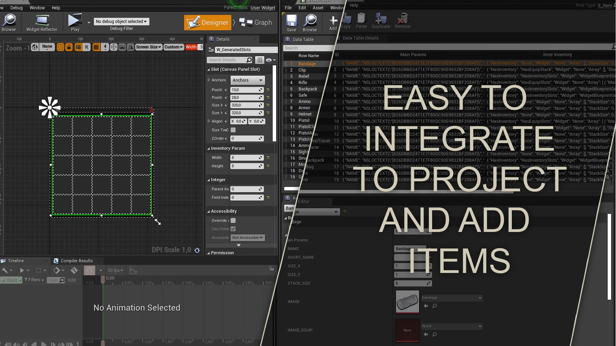Screen dimensions: 616x346
Task: Open the timeline curve editor icon
Action: 133,270
